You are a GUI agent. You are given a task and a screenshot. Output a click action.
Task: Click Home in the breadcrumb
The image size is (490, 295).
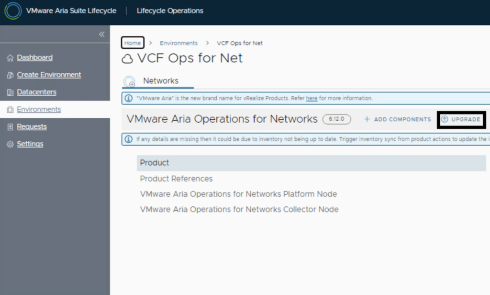pyautogui.click(x=133, y=43)
